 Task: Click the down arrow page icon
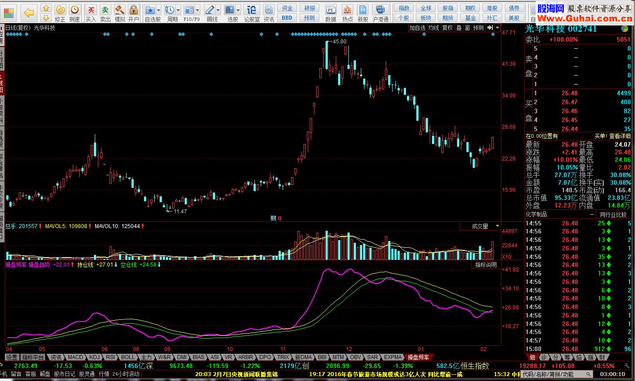coord(46,18)
